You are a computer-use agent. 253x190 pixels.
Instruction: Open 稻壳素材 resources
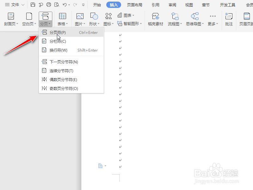pyautogui.click(x=156, y=19)
